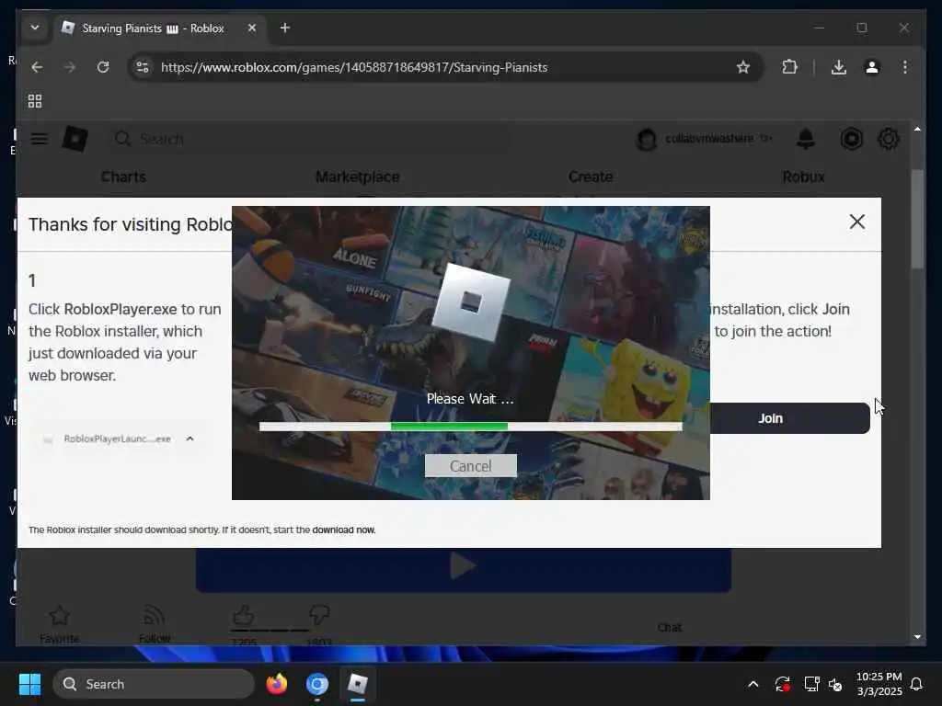Show hidden system tray icons
Screen dimensions: 942x706
click(752, 684)
